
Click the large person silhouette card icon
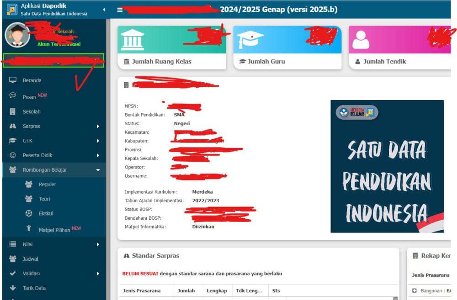pos(361,40)
